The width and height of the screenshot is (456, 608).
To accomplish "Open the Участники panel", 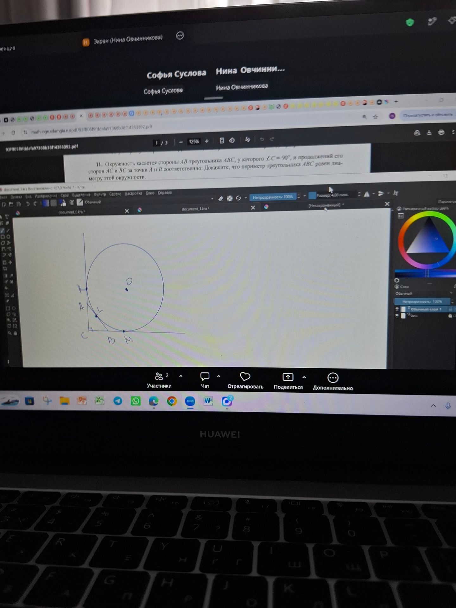I will [159, 380].
